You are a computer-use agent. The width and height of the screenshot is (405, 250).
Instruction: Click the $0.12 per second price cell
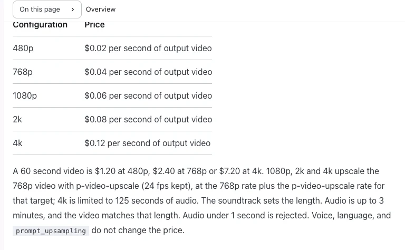148,143
